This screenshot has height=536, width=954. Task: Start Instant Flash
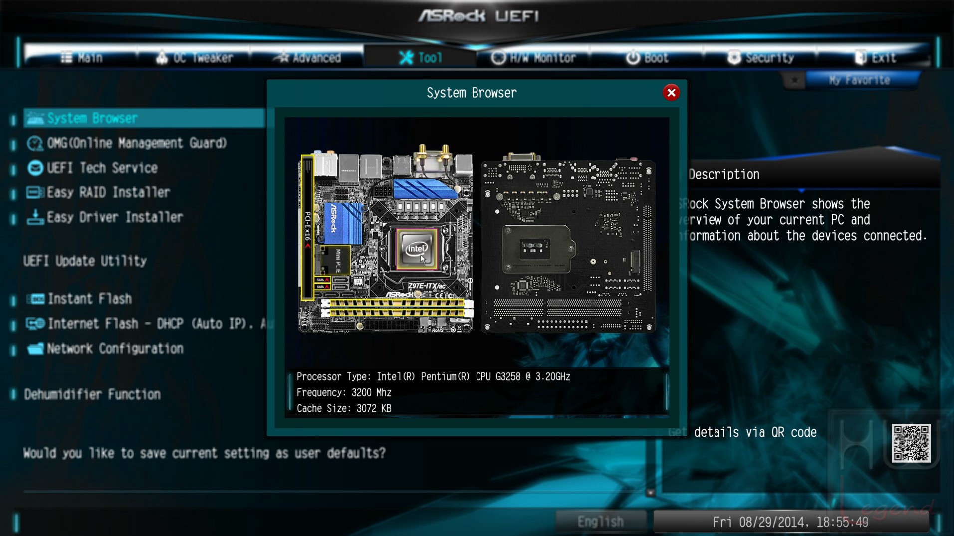point(90,299)
